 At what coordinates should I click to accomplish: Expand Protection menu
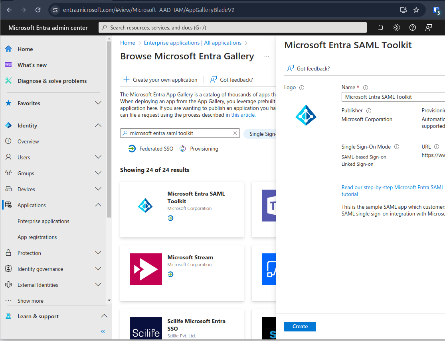pyautogui.click(x=98, y=253)
